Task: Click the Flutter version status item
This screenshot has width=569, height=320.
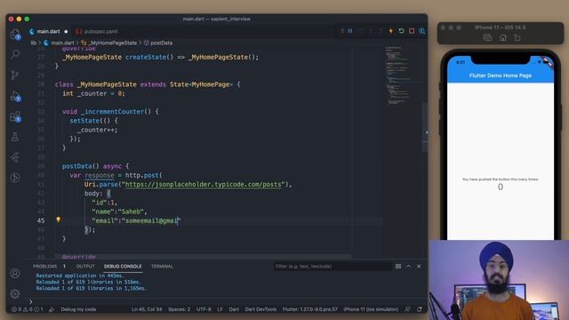Action: [x=310, y=309]
